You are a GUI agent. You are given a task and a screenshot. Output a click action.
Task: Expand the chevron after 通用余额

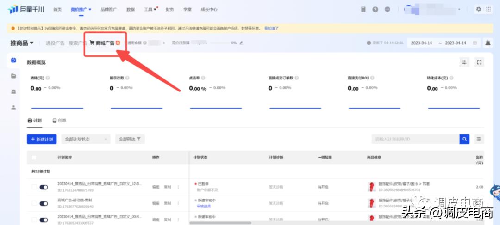164,43
